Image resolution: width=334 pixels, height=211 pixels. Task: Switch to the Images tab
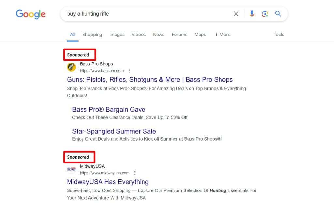(117, 35)
